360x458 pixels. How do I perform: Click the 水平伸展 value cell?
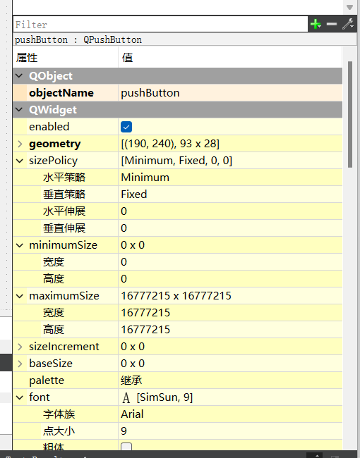click(x=230, y=211)
